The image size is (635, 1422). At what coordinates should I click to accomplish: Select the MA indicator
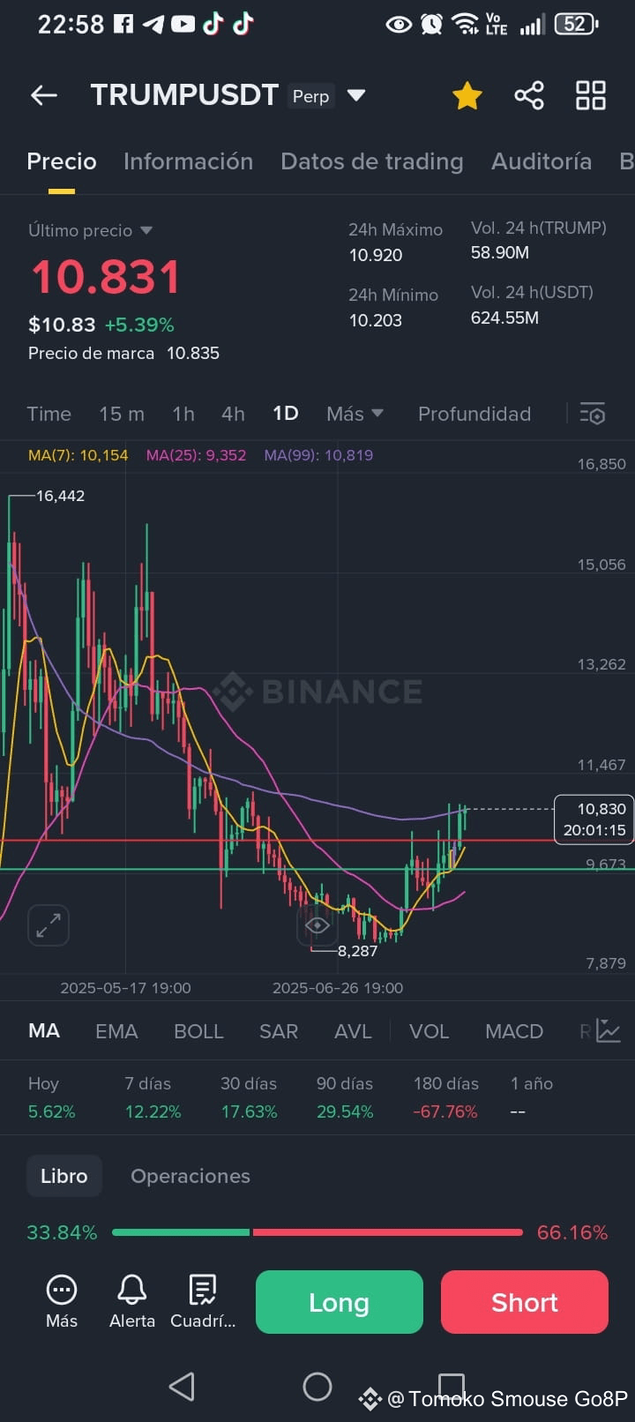coord(44,1031)
